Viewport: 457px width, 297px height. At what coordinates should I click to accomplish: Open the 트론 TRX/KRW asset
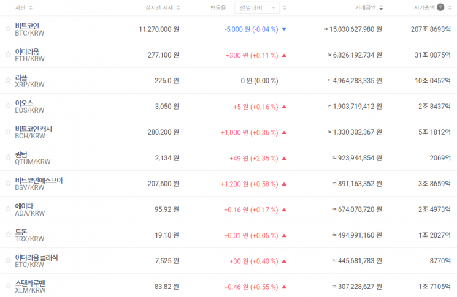(29, 235)
